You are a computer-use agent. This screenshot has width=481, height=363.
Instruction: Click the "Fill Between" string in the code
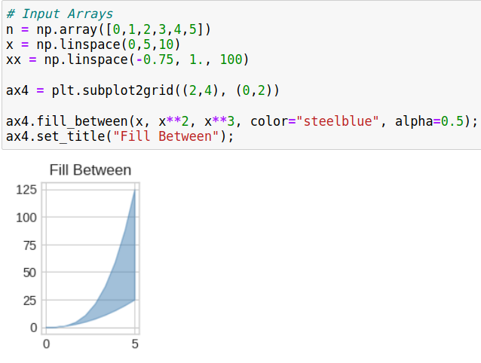tap(166, 136)
